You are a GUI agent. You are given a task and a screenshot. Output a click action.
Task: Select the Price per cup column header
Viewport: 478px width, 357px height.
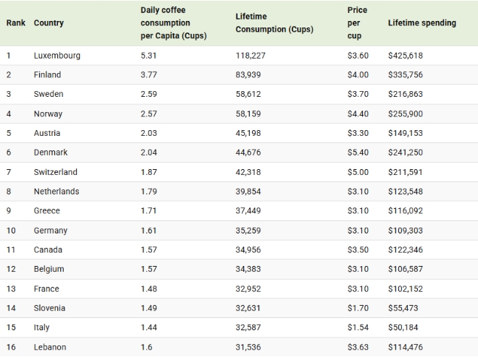357,23
